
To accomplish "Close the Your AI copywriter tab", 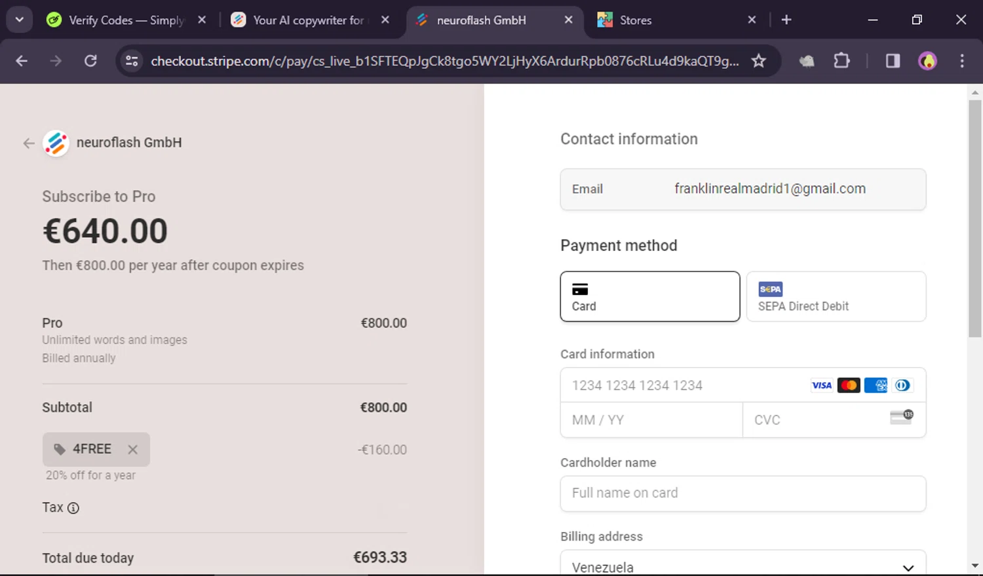I will click(385, 20).
